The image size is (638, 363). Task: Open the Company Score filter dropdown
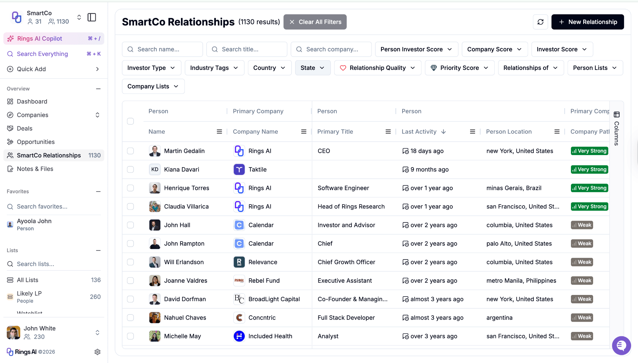point(494,49)
